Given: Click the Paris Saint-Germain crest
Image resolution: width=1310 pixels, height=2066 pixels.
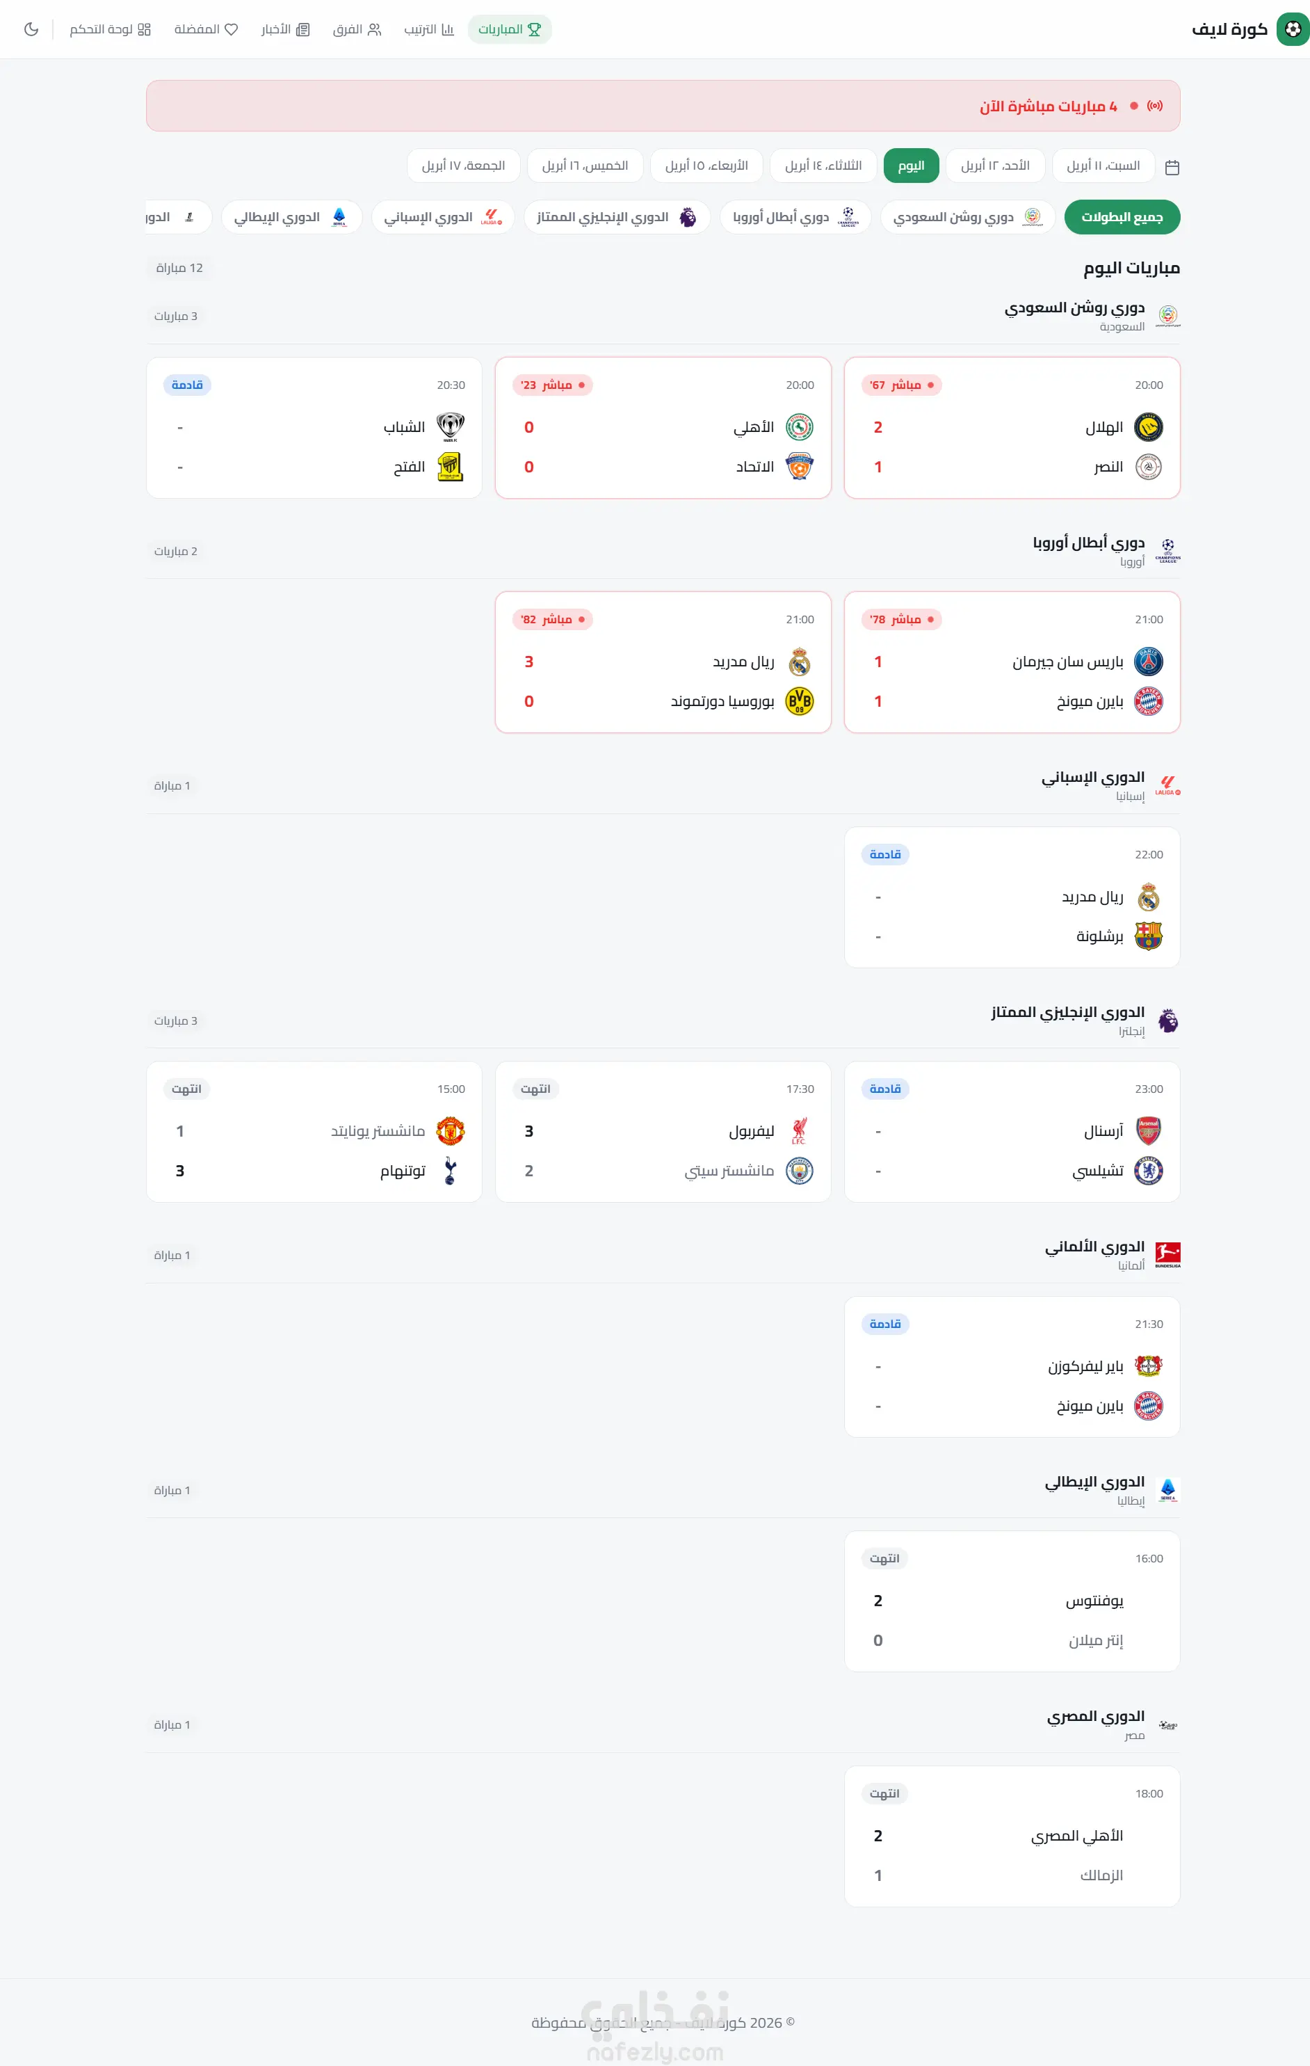Looking at the screenshot, I should point(1148,662).
